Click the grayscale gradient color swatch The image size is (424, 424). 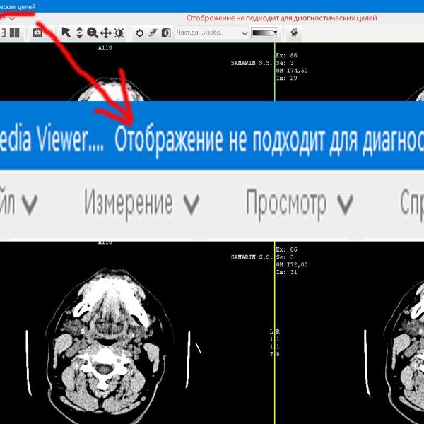(x=262, y=33)
